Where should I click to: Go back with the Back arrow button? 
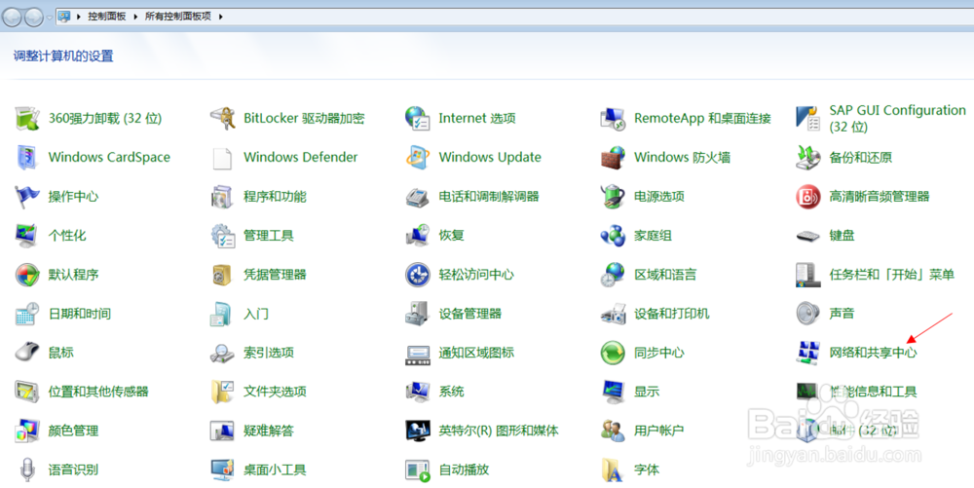coord(13,18)
